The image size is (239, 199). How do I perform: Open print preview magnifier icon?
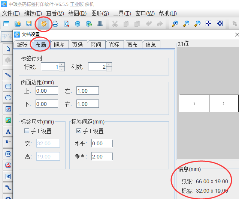click(66, 24)
